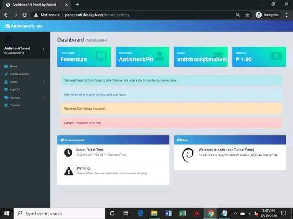293x219 pixels.
Task: Click the Chrome icon on the taskbar
Action: coord(211,213)
